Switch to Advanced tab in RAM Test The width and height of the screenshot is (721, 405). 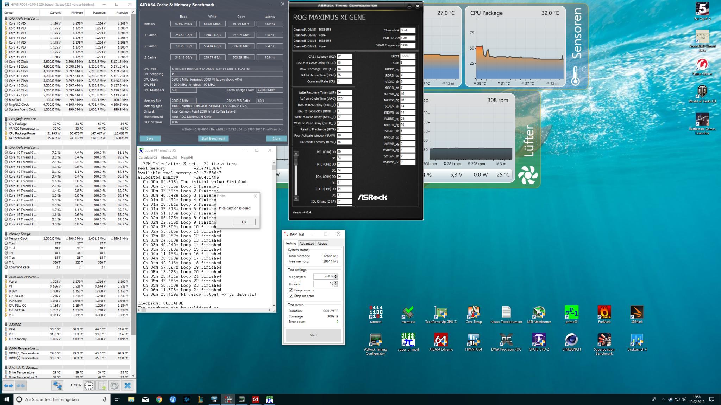[x=307, y=243]
